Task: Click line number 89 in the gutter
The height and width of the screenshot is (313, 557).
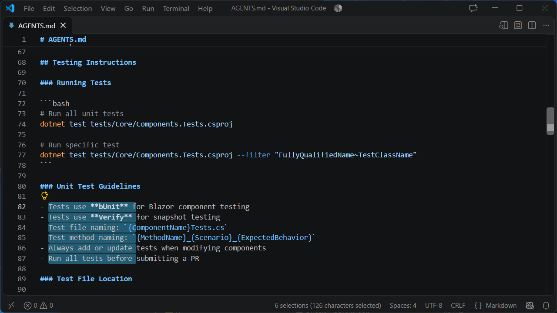Action: pyautogui.click(x=22, y=279)
